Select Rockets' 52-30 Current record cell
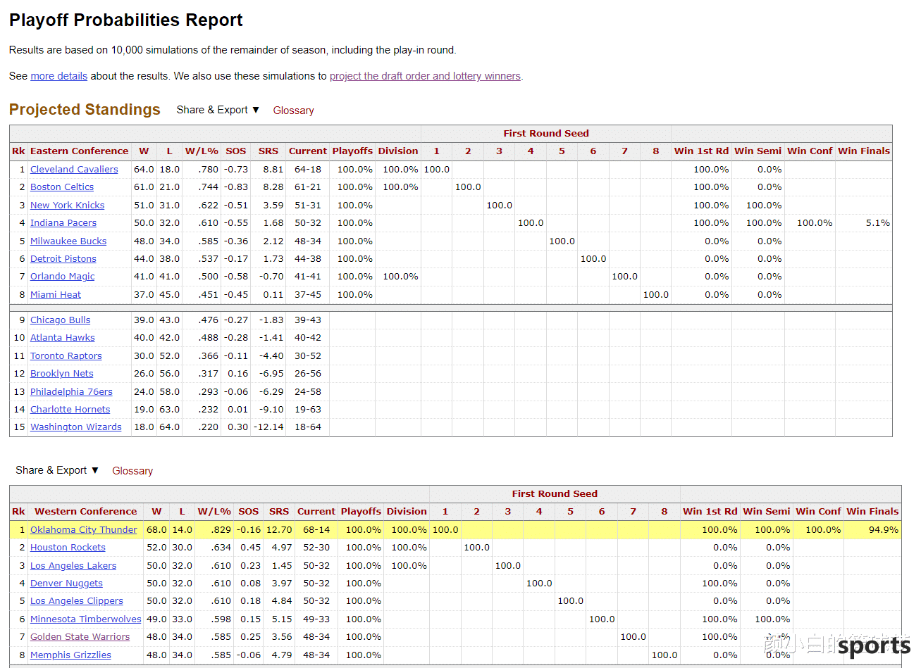The image size is (921, 668). click(316, 548)
